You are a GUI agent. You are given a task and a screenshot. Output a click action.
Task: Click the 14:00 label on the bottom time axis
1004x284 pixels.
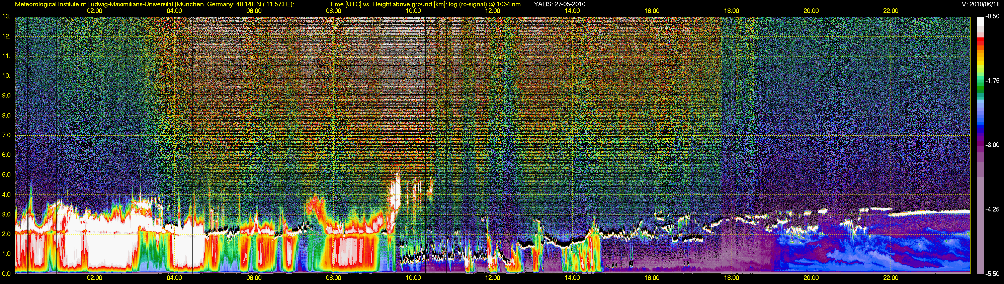coord(572,278)
